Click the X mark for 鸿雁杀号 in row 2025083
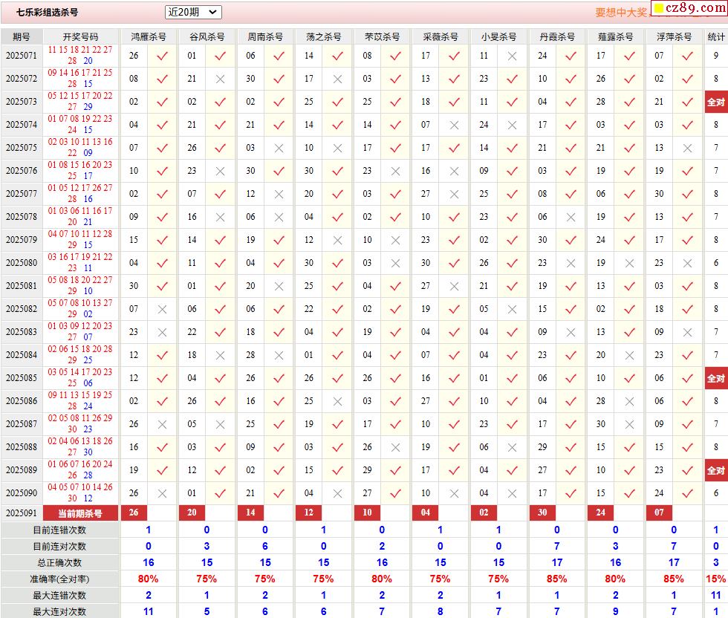 (x=162, y=333)
